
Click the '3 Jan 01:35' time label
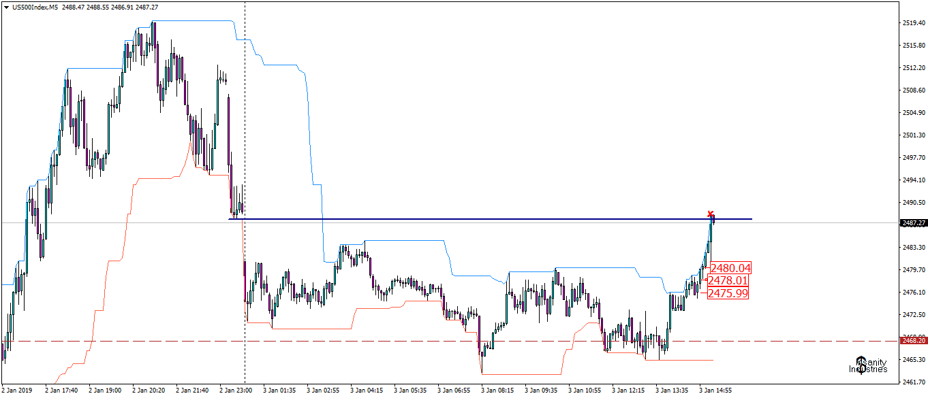(x=279, y=391)
